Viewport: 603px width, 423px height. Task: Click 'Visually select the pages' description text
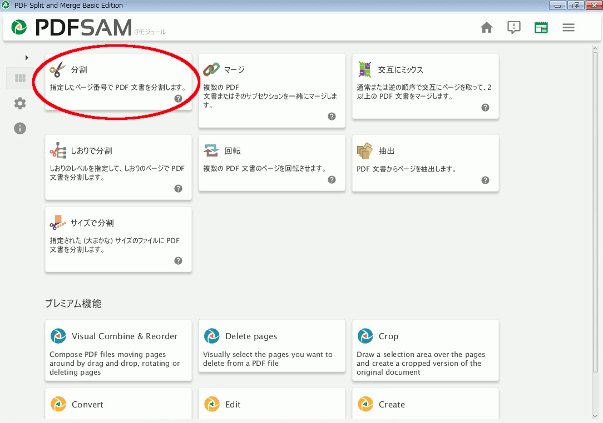click(x=268, y=359)
